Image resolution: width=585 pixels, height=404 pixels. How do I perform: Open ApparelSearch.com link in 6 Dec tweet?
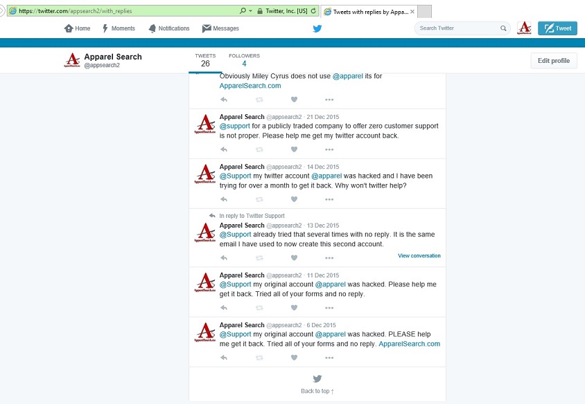409,344
